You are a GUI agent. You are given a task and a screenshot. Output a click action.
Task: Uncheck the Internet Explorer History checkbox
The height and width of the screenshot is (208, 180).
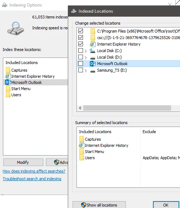tap(80, 44)
